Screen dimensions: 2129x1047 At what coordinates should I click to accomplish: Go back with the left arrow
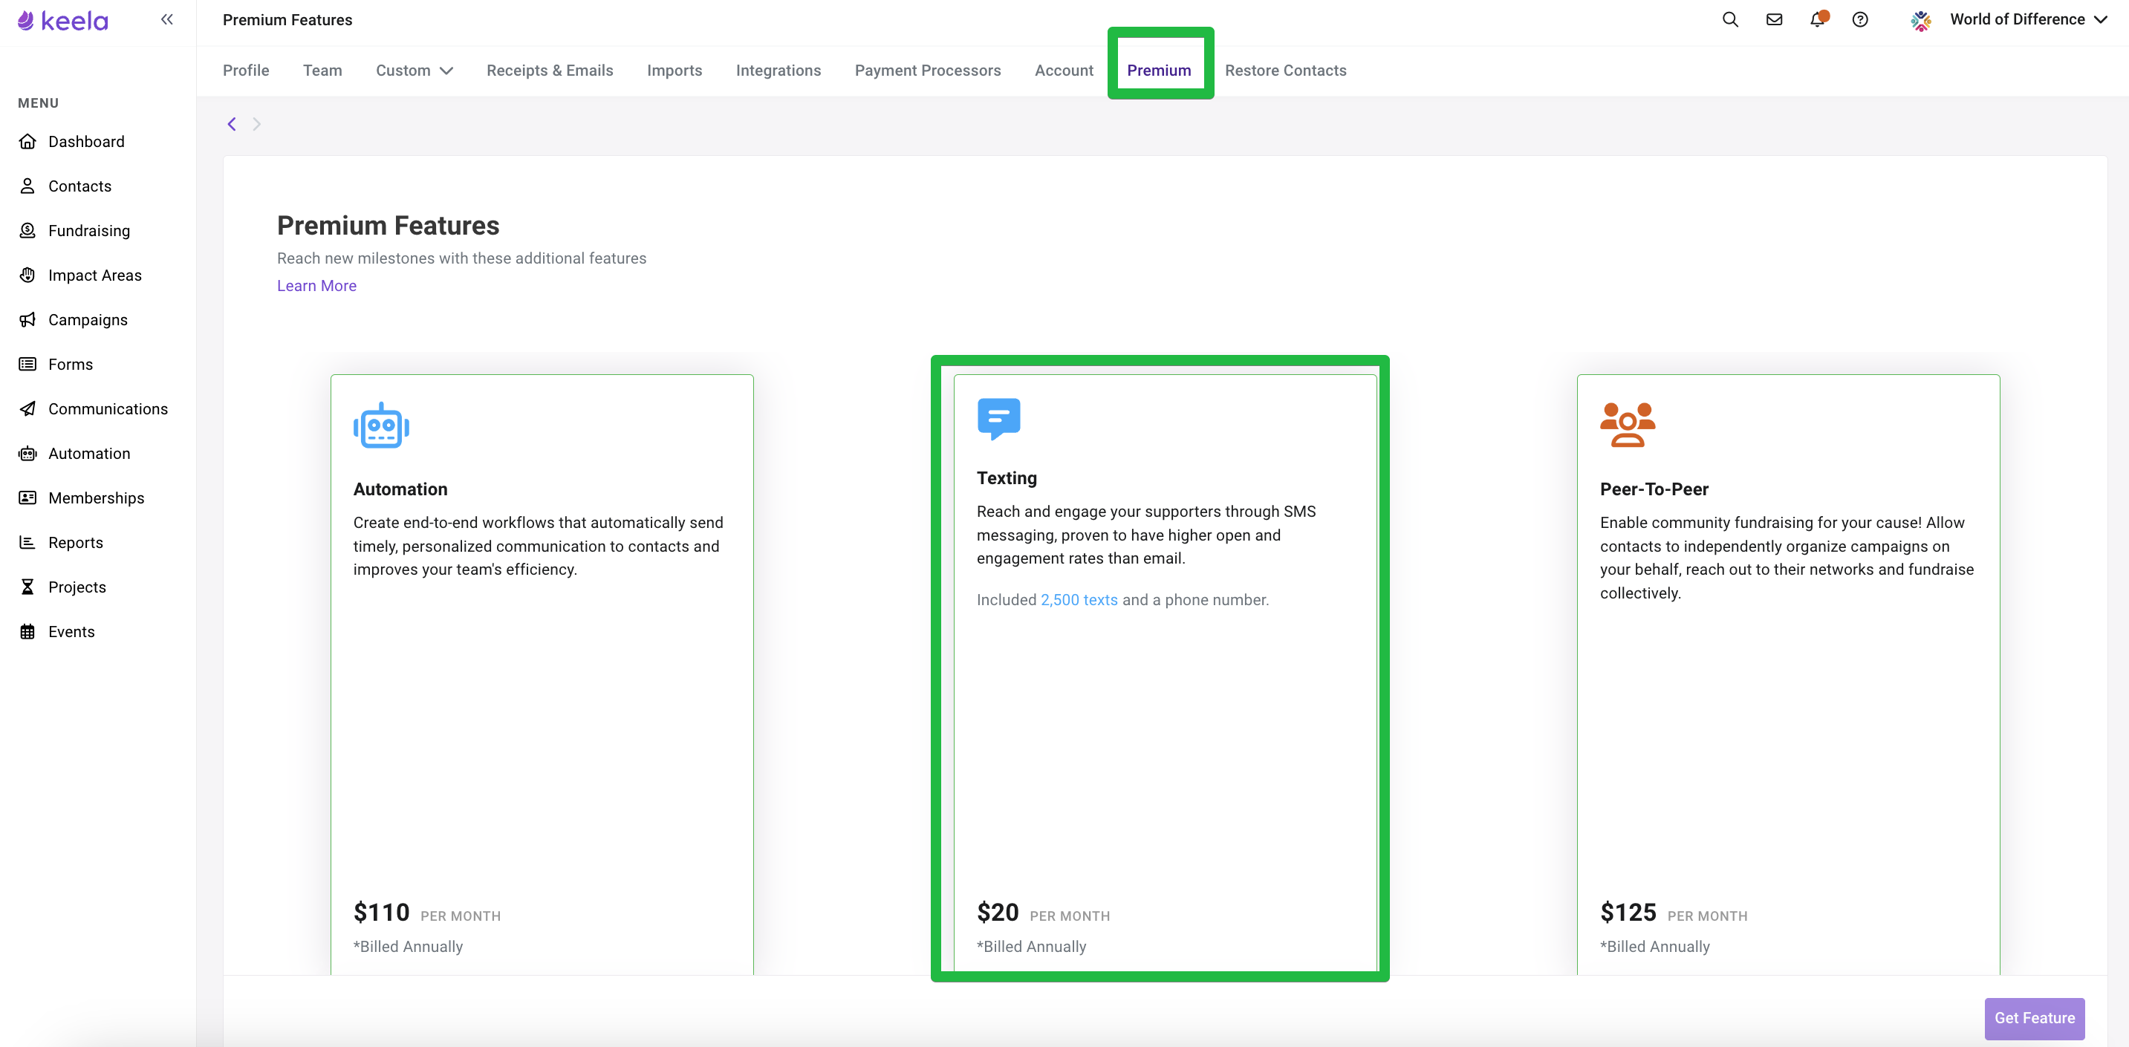(x=233, y=124)
